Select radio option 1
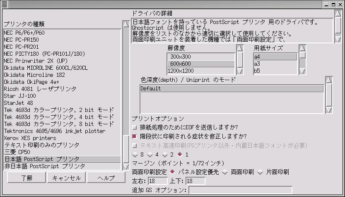345x197 pixels. pyautogui.click(x=180, y=154)
